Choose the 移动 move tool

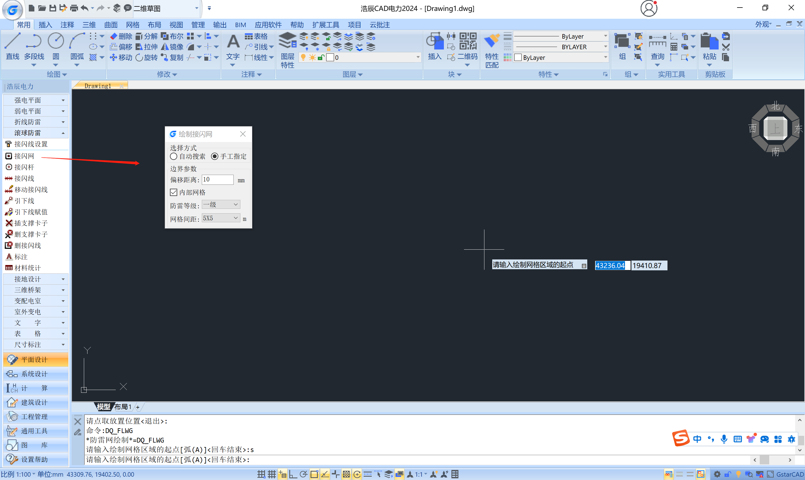(121, 58)
